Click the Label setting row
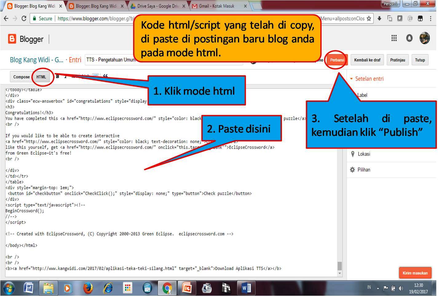Viewport: 439px width, 296px height. (x=391, y=95)
